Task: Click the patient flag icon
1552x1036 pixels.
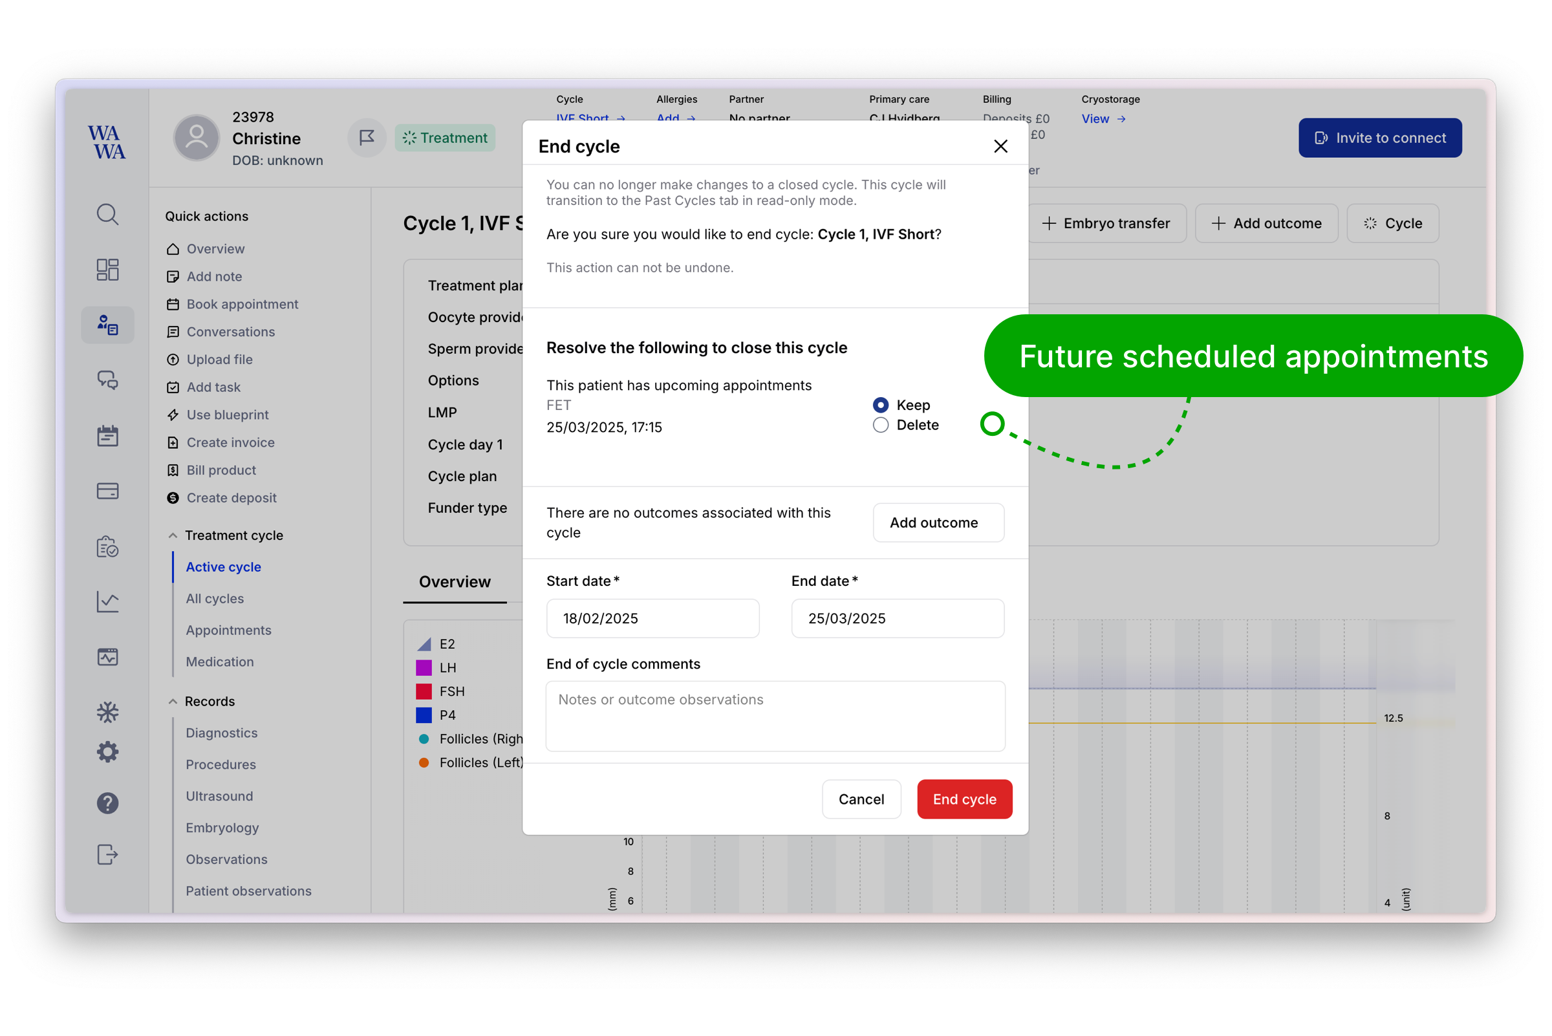Action: [x=367, y=138]
